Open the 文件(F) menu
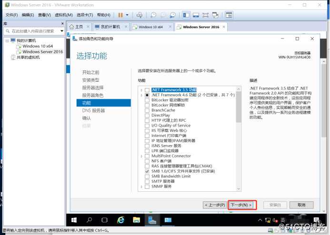Screen dimensions: 330x235 (11, 15)
